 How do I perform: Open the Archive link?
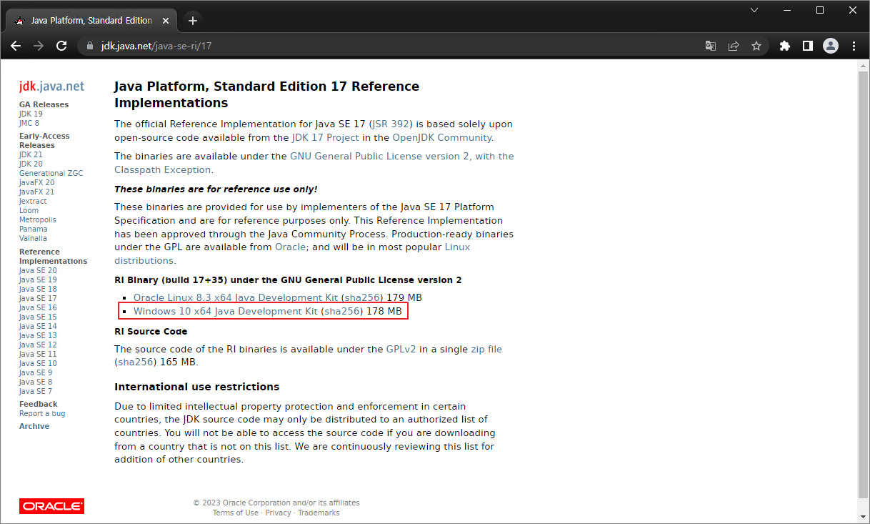pyautogui.click(x=34, y=426)
